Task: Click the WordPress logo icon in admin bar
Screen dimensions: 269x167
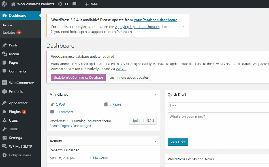Action: [4, 4]
